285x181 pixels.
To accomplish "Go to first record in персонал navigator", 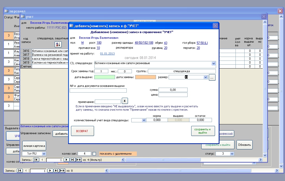I will click(x=20, y=171).
